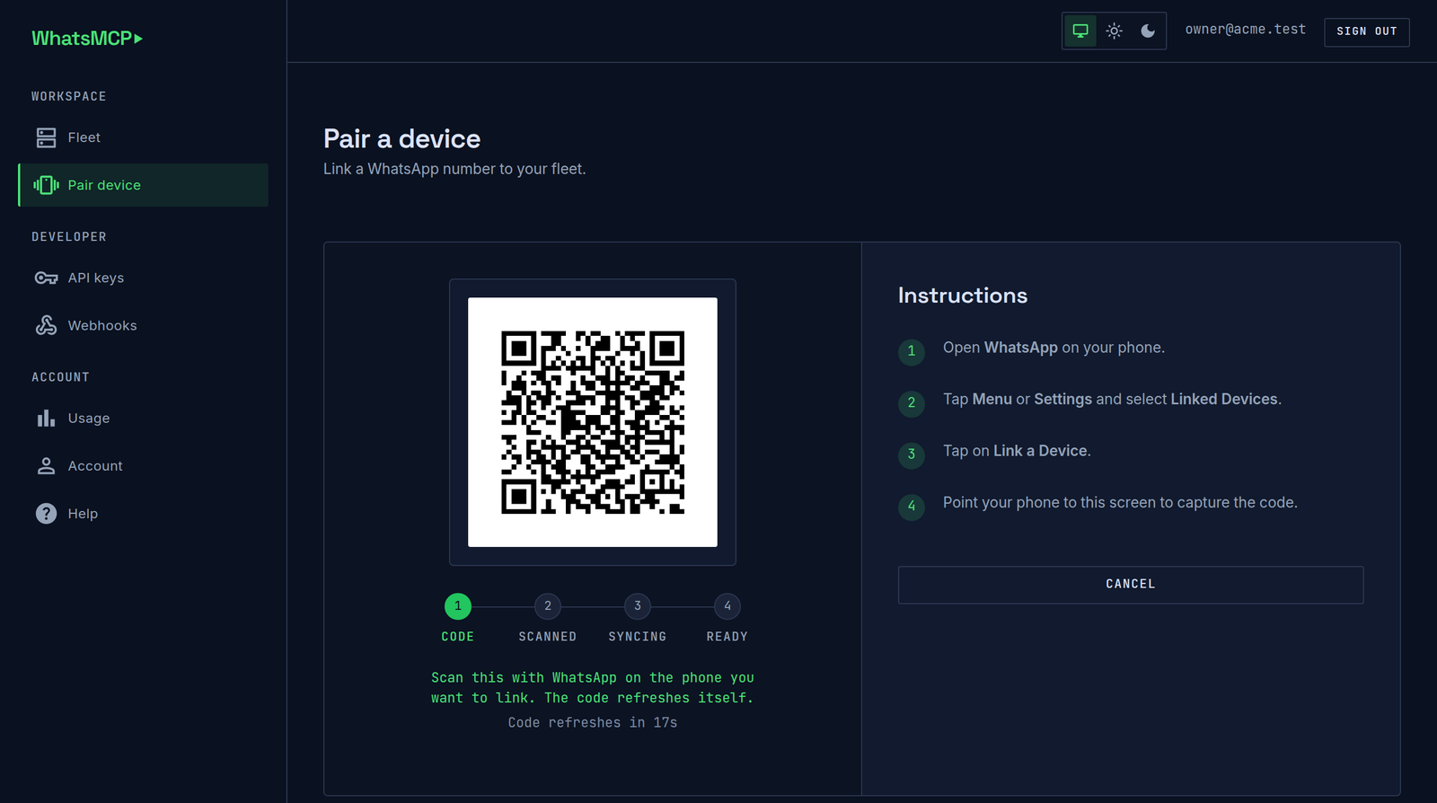Image resolution: width=1437 pixels, height=803 pixels.
Task: Click instruction "Point your phone to this screen"
Action: coord(1120,502)
